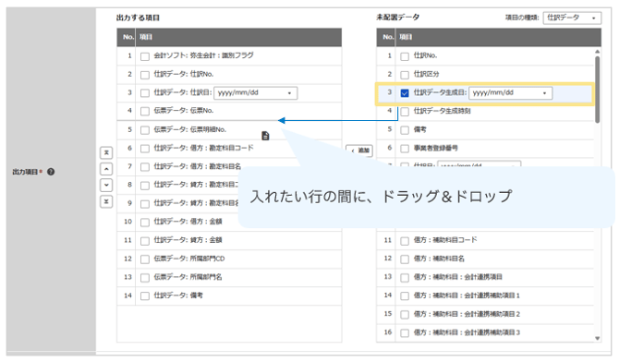Viewport: 619px width, 362px height.
Task: Check 借方:補助科目:会計連携補助項目1 checkbox
Action: 405,296
